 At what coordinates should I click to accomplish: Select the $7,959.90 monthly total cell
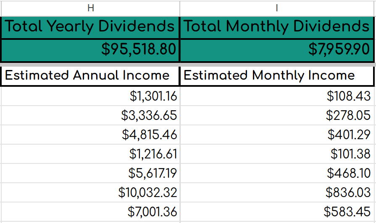(277, 50)
